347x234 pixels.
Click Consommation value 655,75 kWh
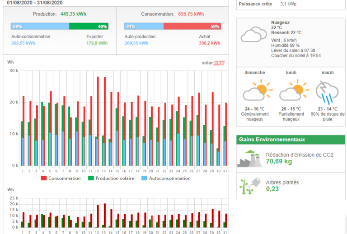click(191, 14)
